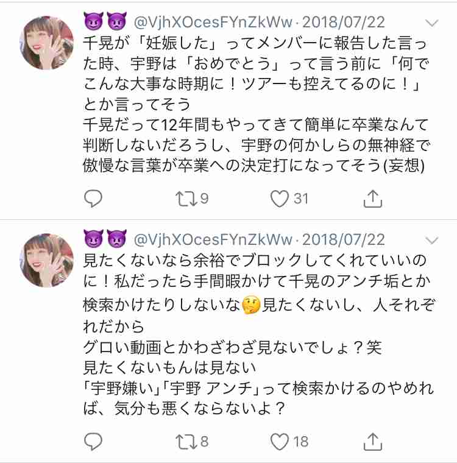The height and width of the screenshot is (463, 457).
Task: Select devil emoji display name on first tweet
Action: (105, 21)
